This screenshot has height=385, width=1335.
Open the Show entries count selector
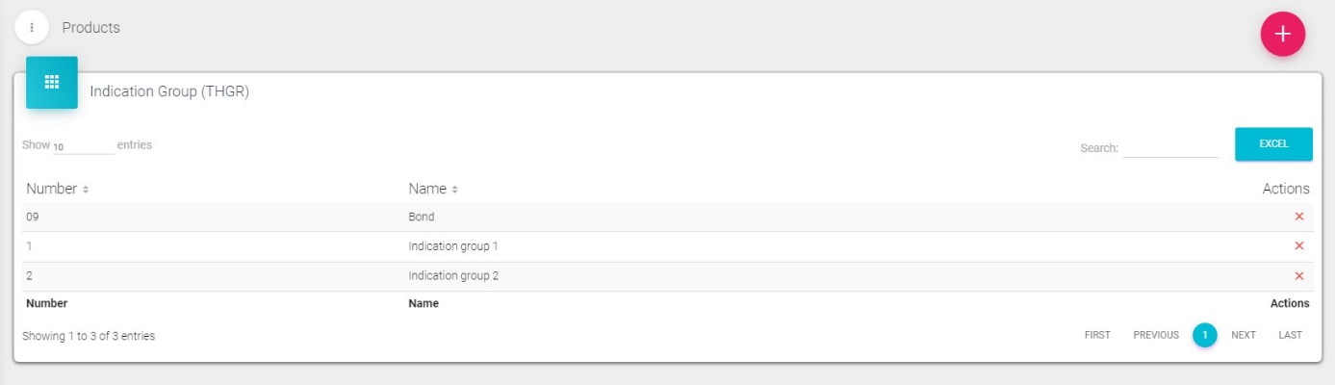[82, 146]
